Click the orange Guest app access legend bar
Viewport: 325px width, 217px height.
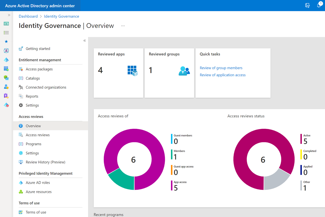[172, 170]
